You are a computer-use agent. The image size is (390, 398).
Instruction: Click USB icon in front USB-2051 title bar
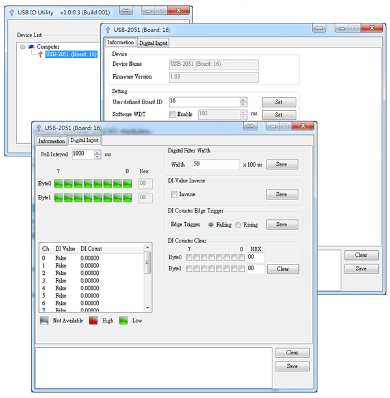coord(39,128)
